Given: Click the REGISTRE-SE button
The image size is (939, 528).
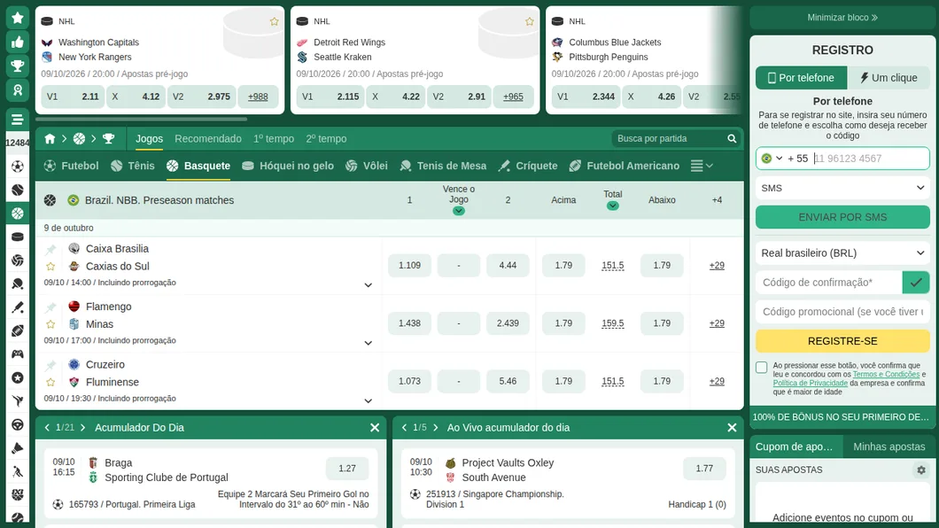Looking at the screenshot, I should (842, 341).
